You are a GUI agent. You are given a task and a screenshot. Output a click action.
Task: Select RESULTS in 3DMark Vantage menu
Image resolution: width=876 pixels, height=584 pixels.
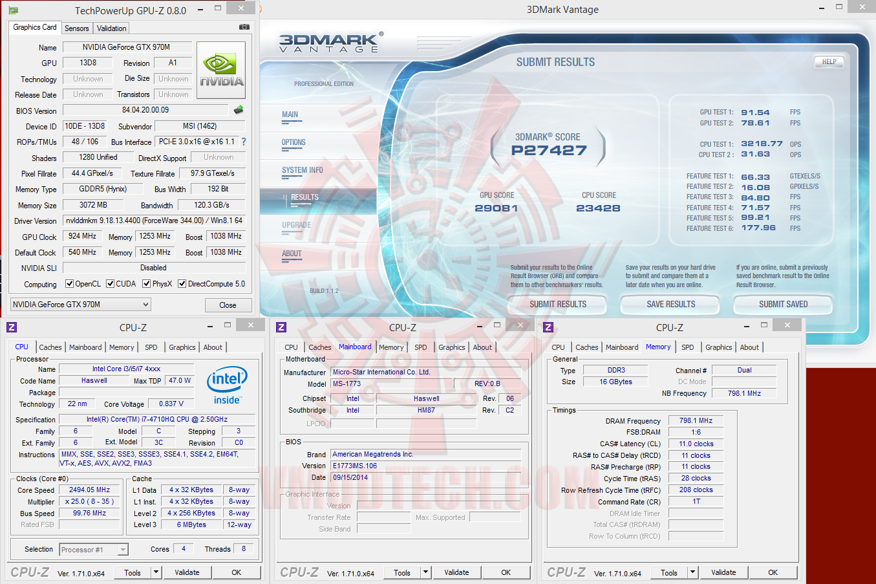[x=304, y=197]
